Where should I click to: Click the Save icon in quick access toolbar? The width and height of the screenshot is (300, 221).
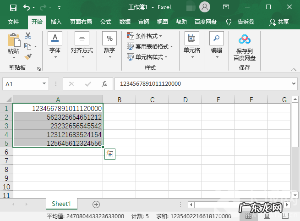pyautogui.click(x=13, y=8)
